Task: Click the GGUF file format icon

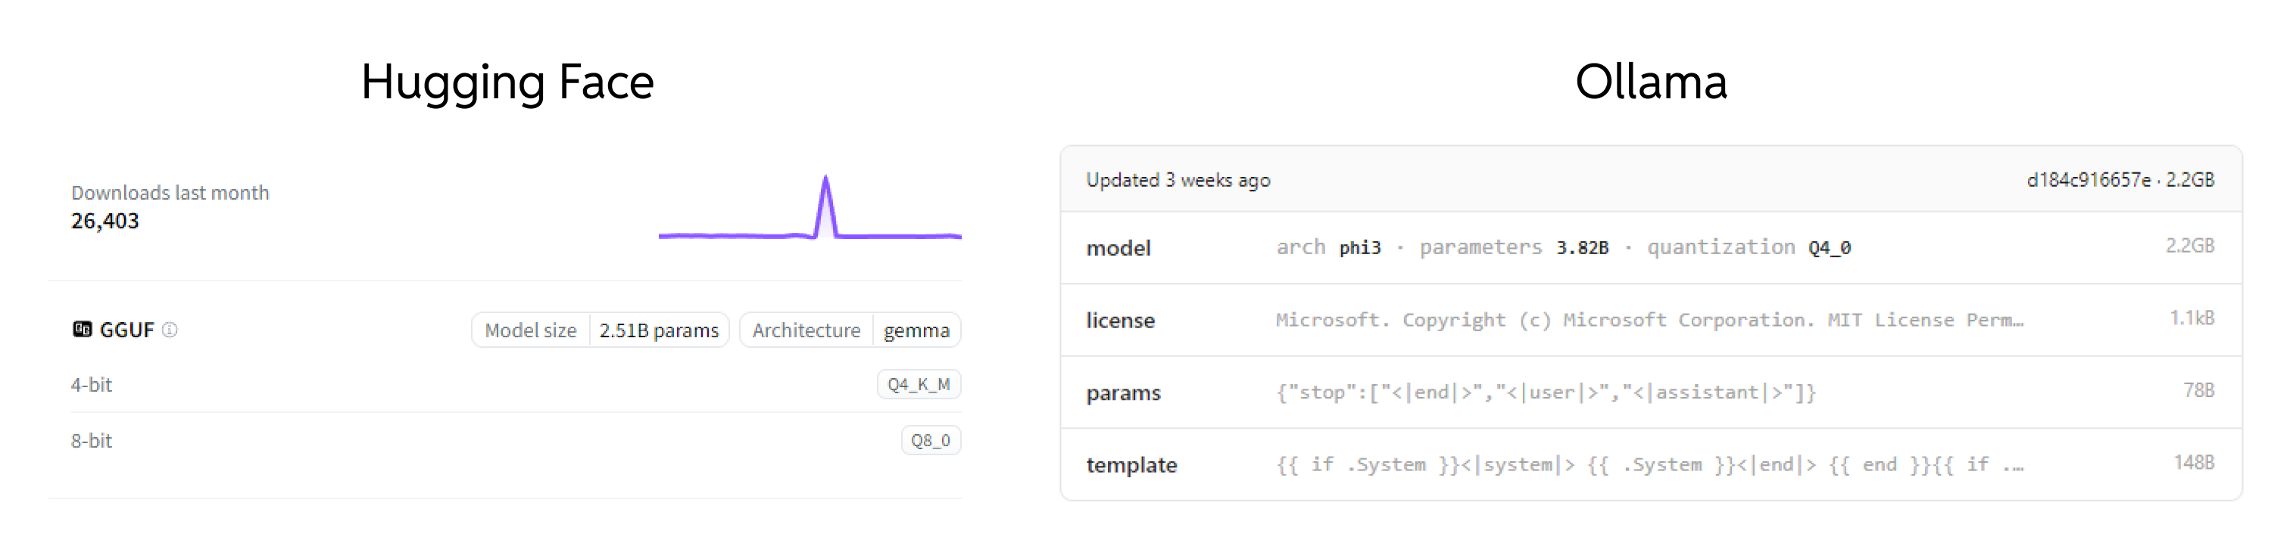Action: point(82,330)
